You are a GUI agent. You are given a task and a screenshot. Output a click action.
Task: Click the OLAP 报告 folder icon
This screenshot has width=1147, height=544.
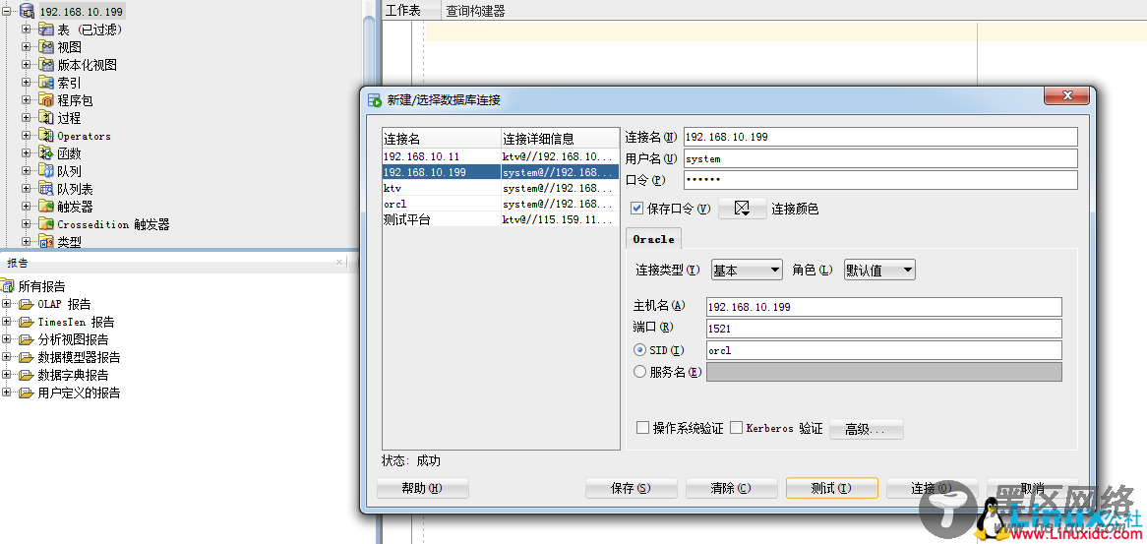pyautogui.click(x=27, y=304)
